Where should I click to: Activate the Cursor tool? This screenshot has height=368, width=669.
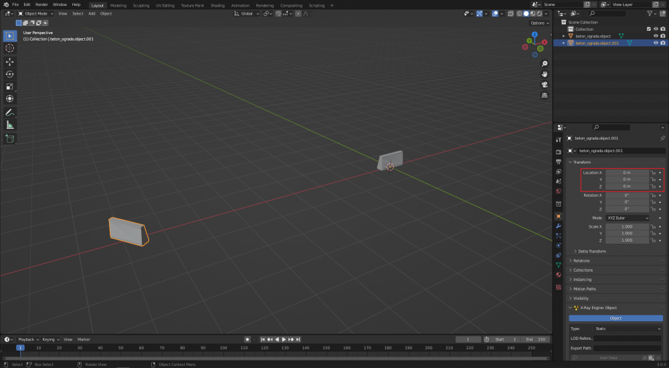click(10, 48)
